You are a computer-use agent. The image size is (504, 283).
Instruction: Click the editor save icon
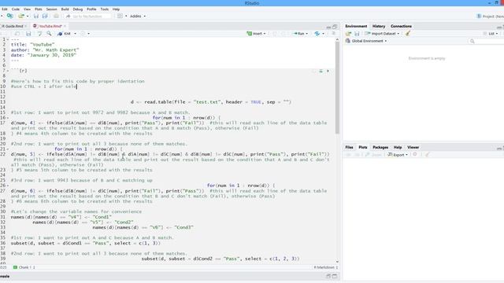tap(28, 34)
